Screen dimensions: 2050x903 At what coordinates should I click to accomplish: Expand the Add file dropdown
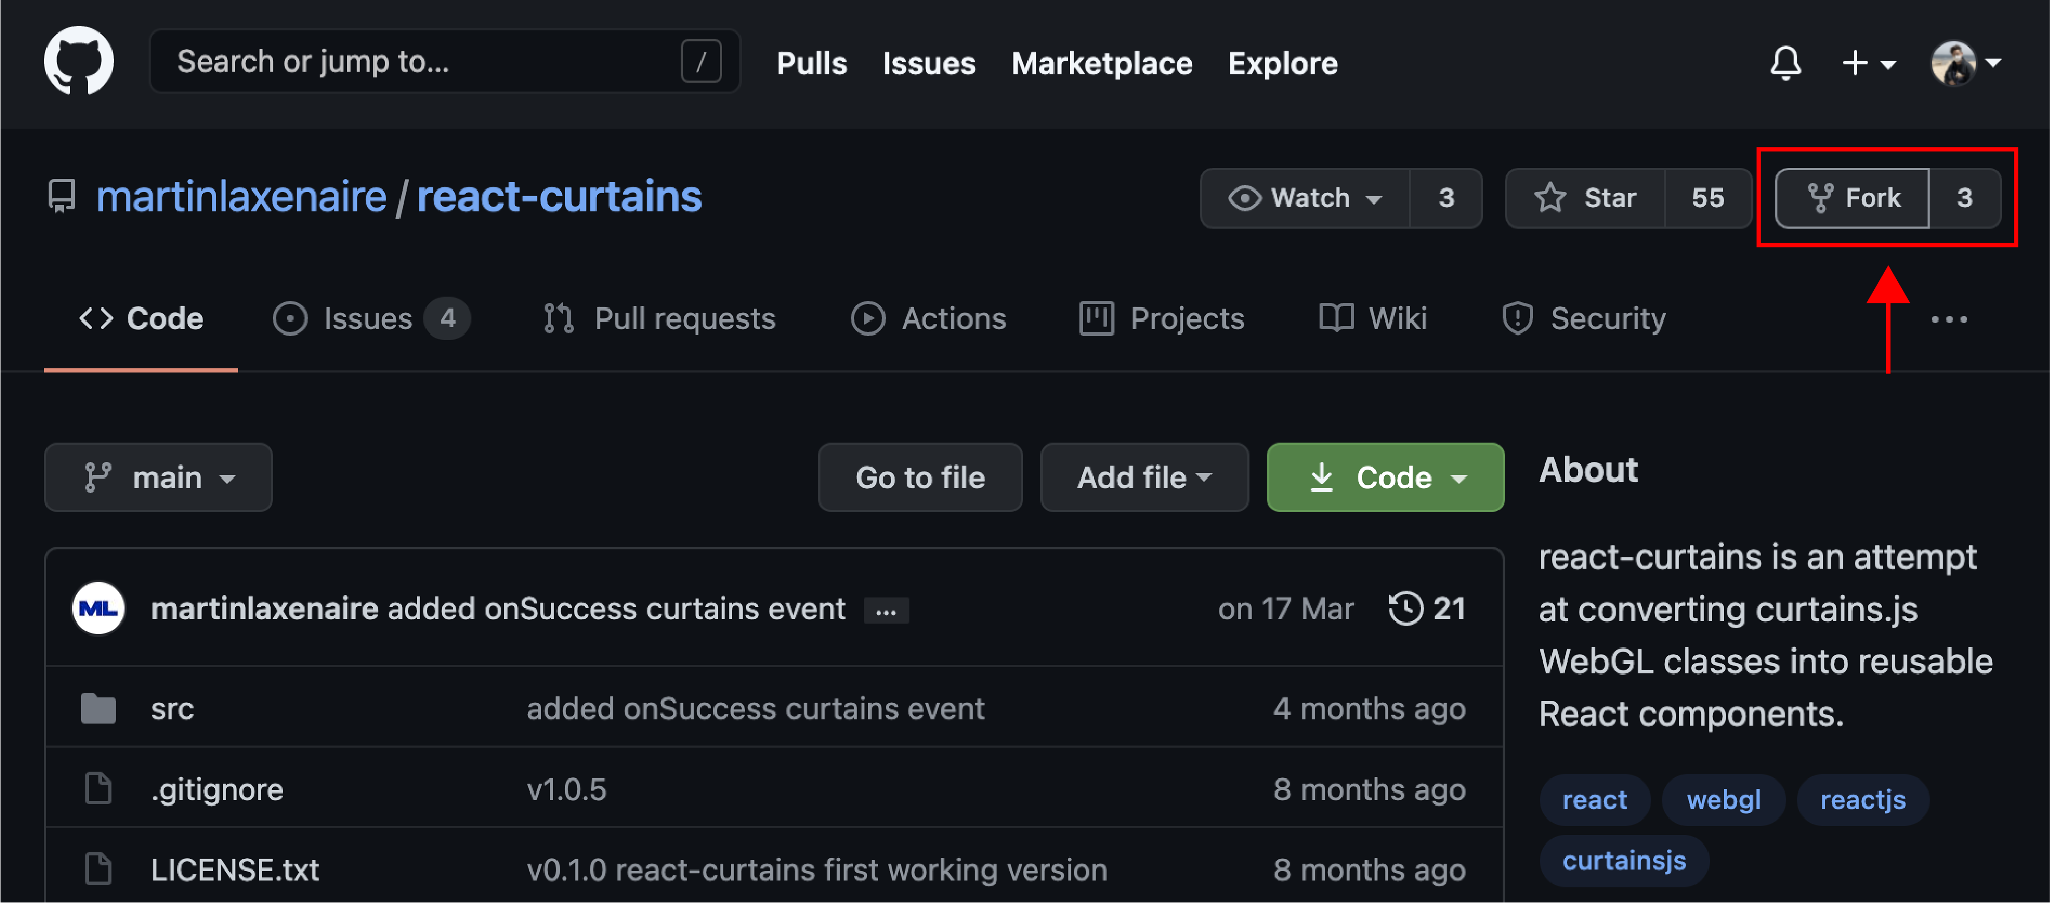[x=1144, y=477]
